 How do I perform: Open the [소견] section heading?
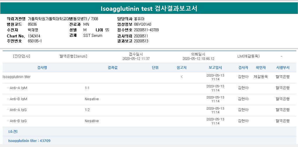tap(13, 132)
